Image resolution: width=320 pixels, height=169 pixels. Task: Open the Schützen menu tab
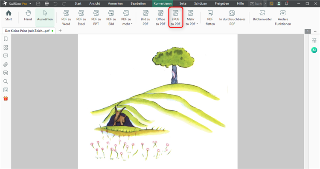click(x=201, y=3)
